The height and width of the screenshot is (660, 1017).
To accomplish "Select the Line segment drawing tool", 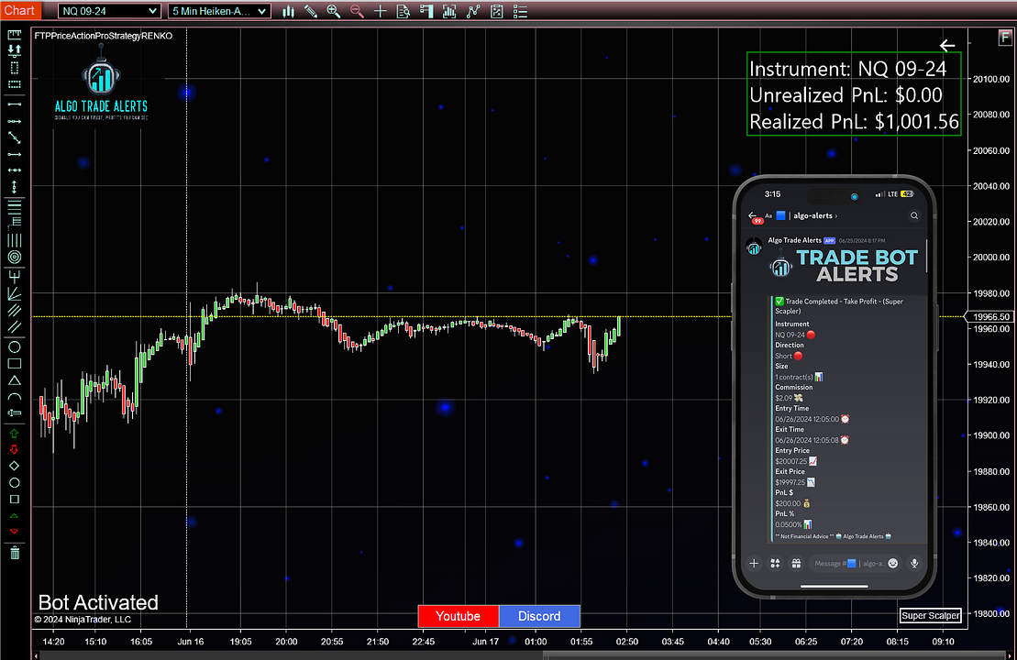I will click(15, 104).
